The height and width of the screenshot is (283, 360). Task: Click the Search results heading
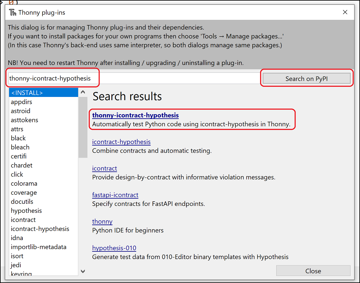point(127,96)
